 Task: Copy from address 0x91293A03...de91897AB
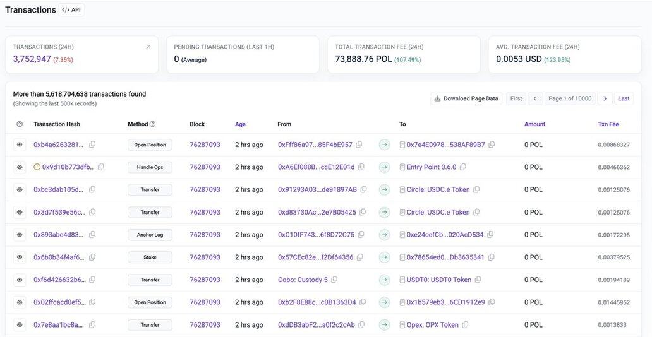pyautogui.click(x=364, y=189)
